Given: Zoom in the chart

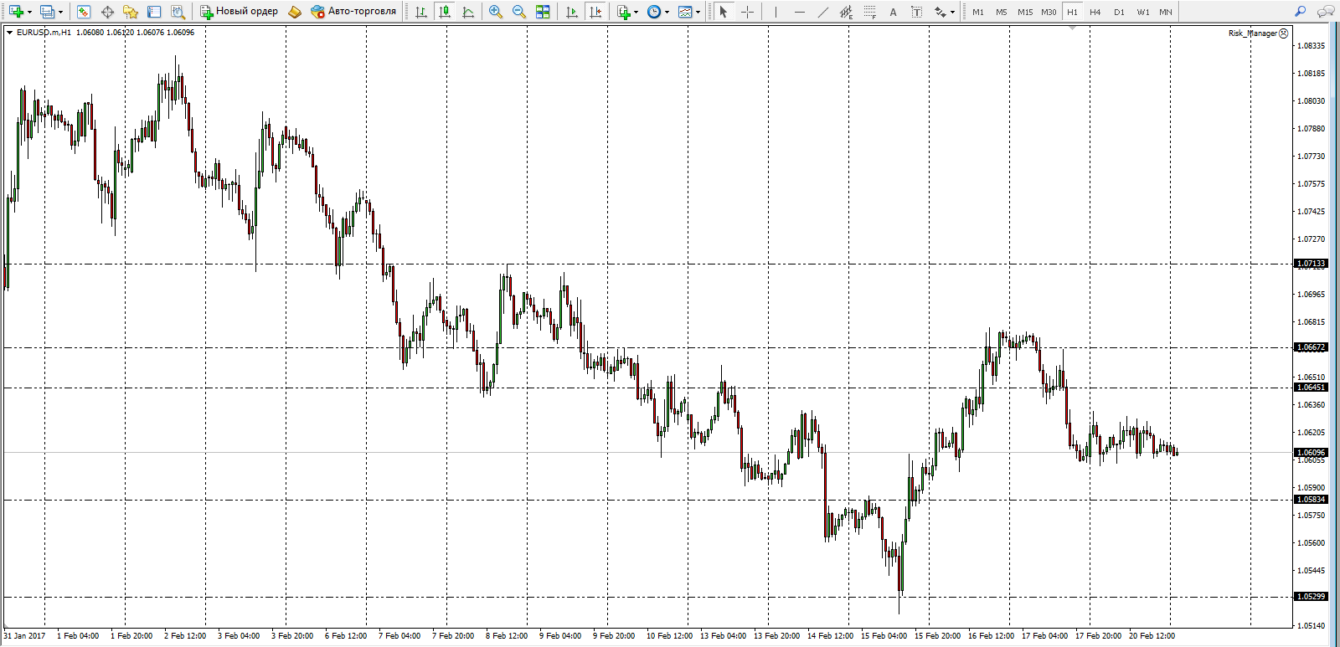Looking at the screenshot, I should pos(496,12).
